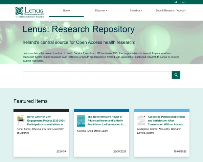Open Transformative Power of Advanced Nurse item
This screenshot has width=203, height=162.
[107, 120]
